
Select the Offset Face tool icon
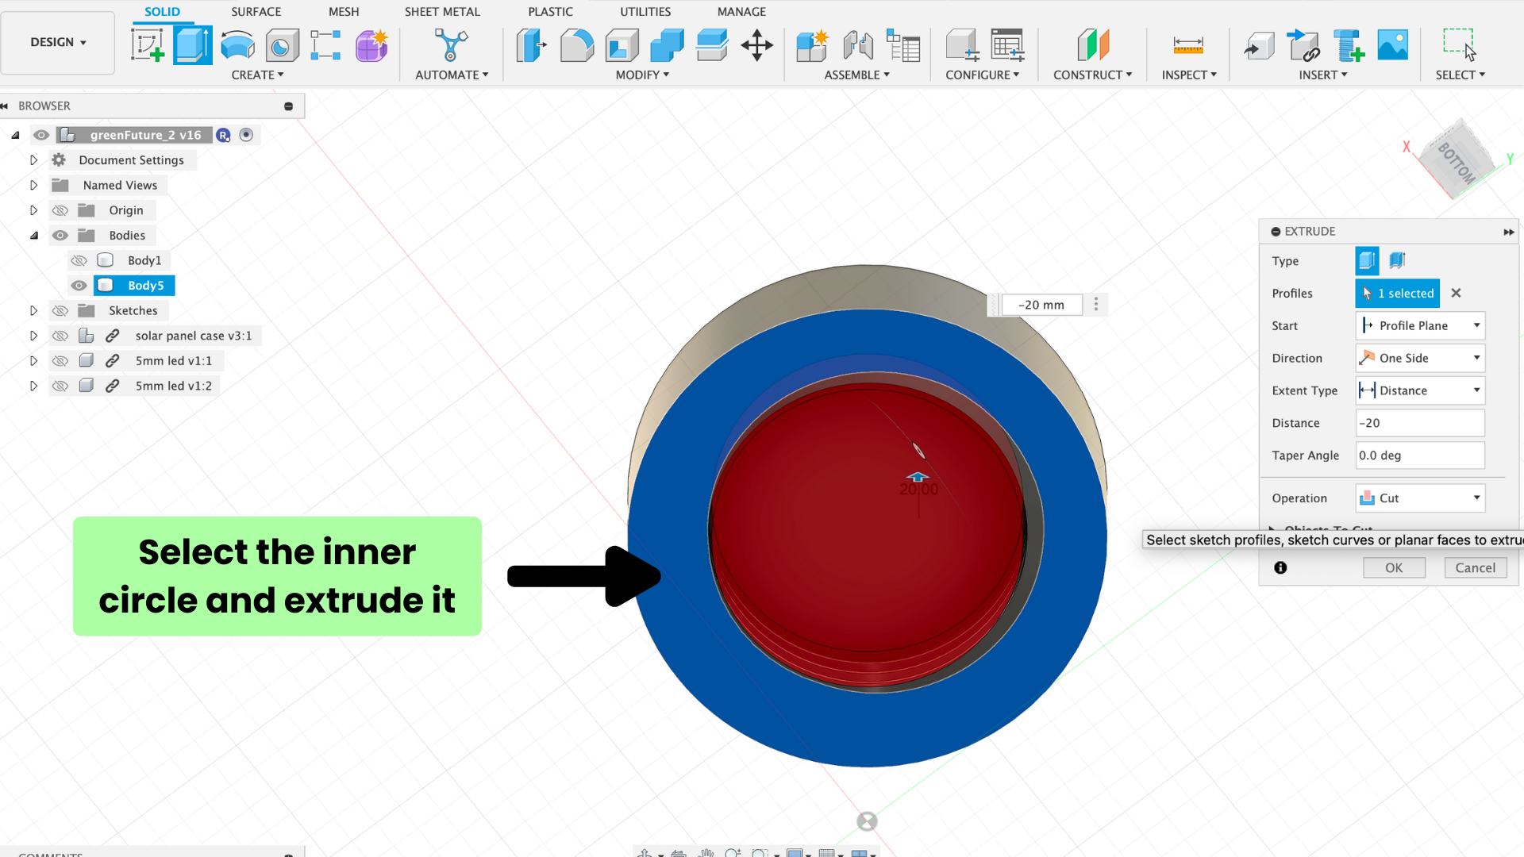(712, 45)
